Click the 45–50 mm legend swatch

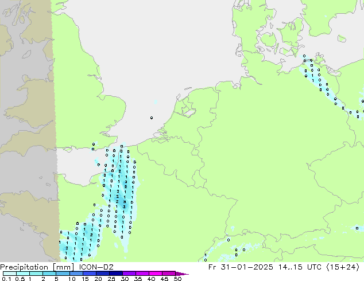(x=169, y=274)
